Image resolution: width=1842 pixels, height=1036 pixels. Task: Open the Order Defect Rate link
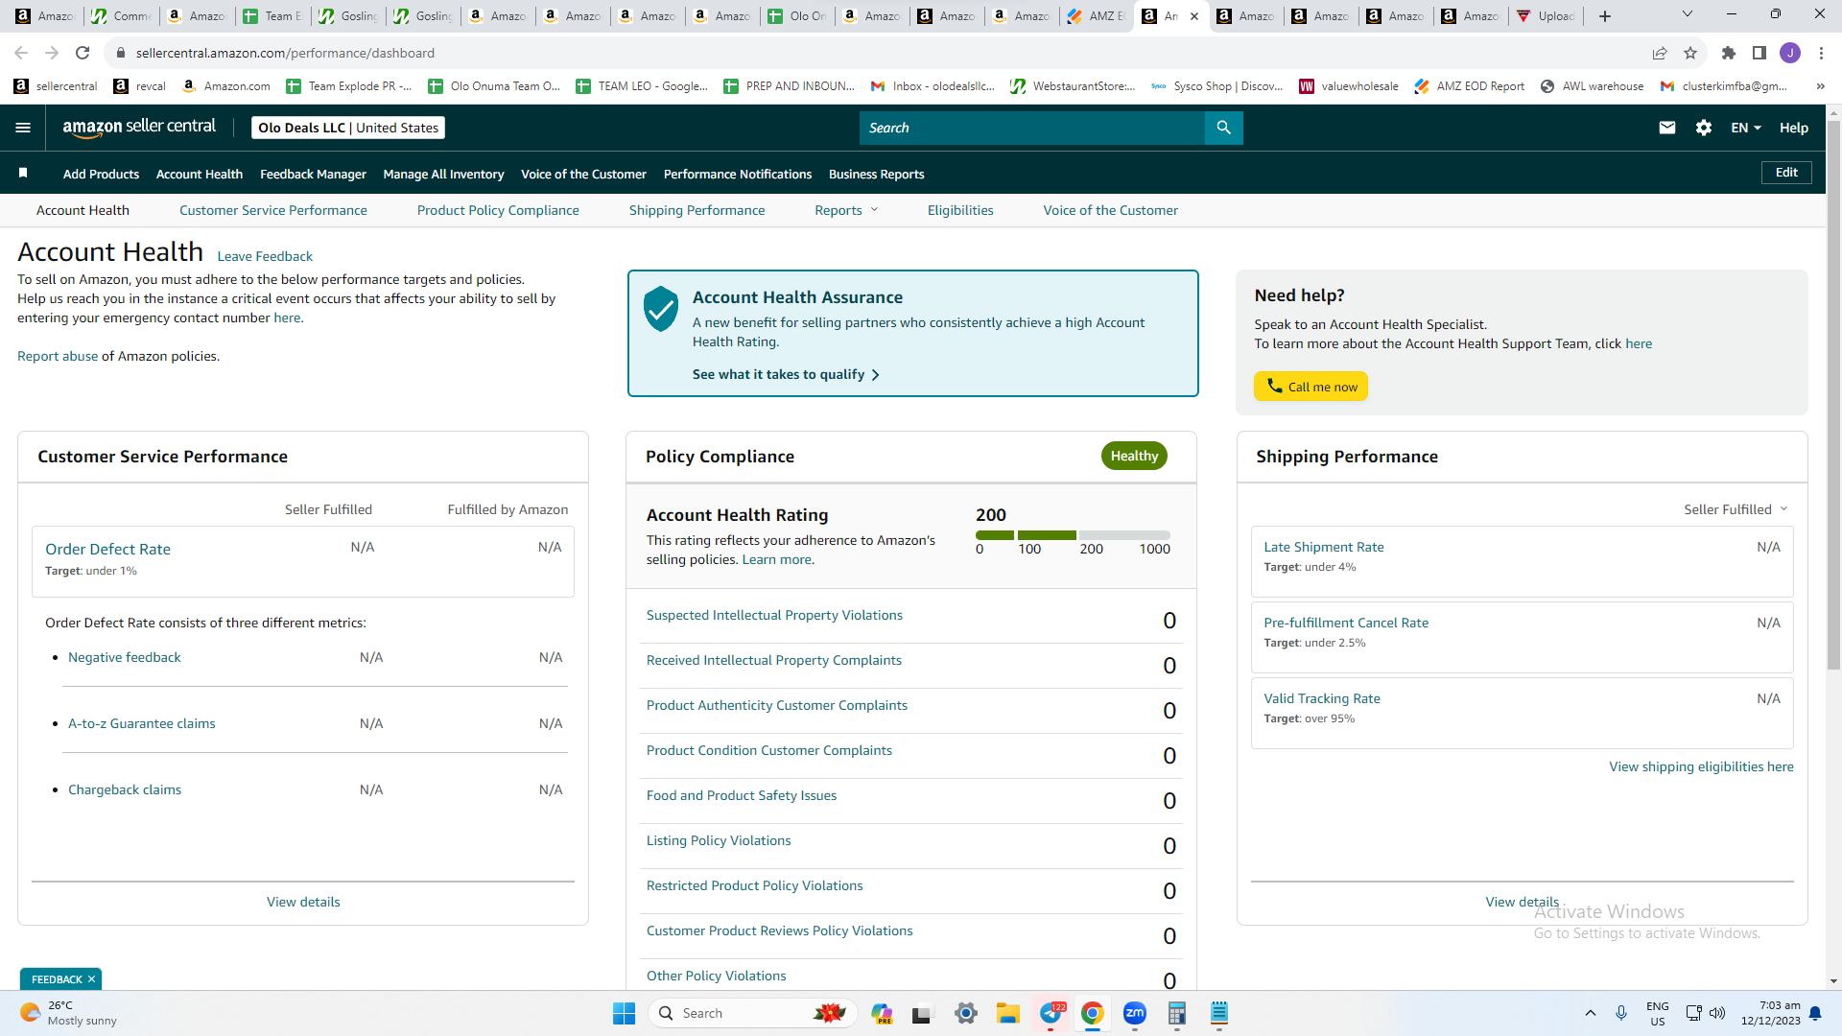pos(107,549)
